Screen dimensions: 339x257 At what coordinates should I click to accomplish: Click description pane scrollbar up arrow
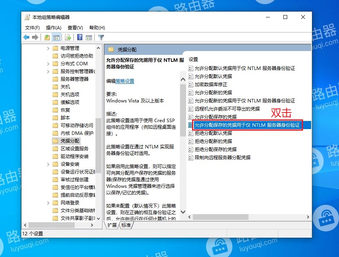[183, 80]
